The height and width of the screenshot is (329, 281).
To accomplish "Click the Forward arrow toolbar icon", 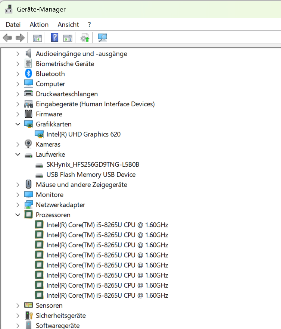I will pyautogui.click(x=20, y=38).
